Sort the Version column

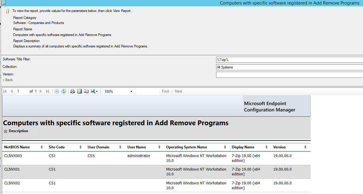coord(305,147)
